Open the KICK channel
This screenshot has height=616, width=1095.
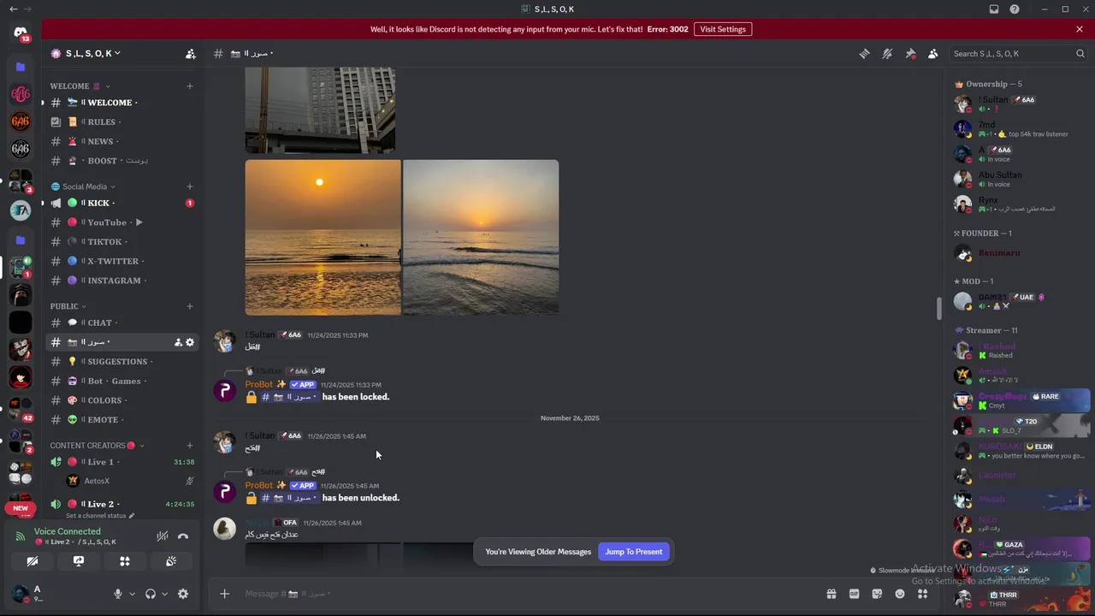123,203
